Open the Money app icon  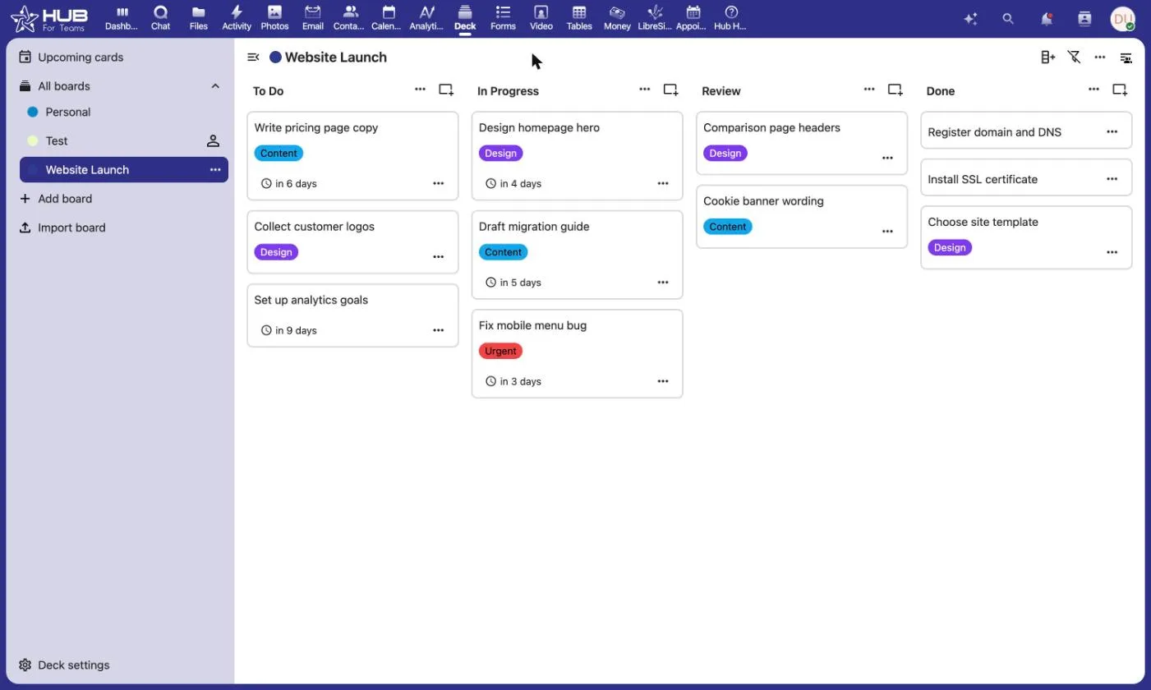tap(617, 17)
